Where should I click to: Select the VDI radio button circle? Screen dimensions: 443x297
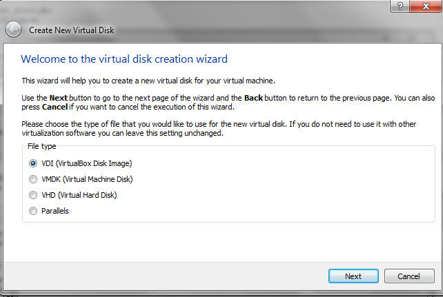(33, 163)
